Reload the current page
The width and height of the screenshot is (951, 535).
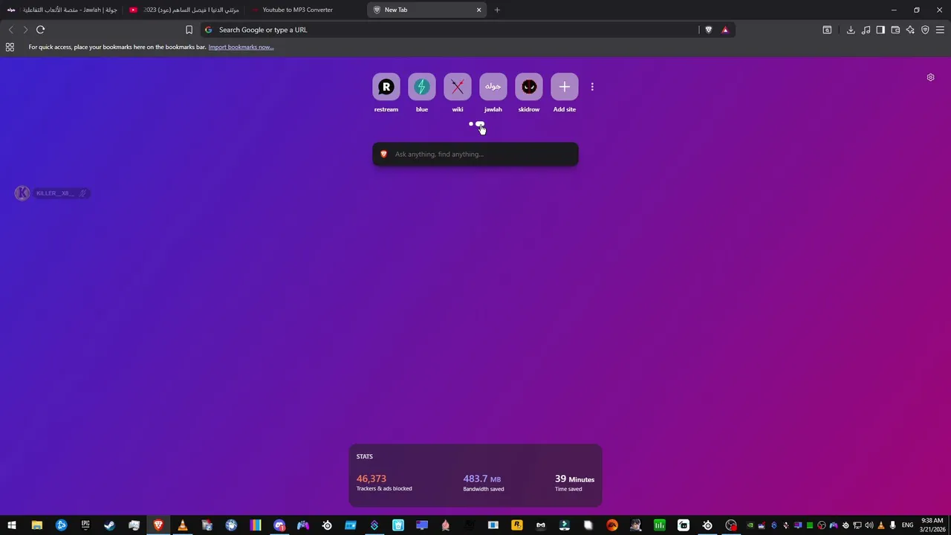40,30
